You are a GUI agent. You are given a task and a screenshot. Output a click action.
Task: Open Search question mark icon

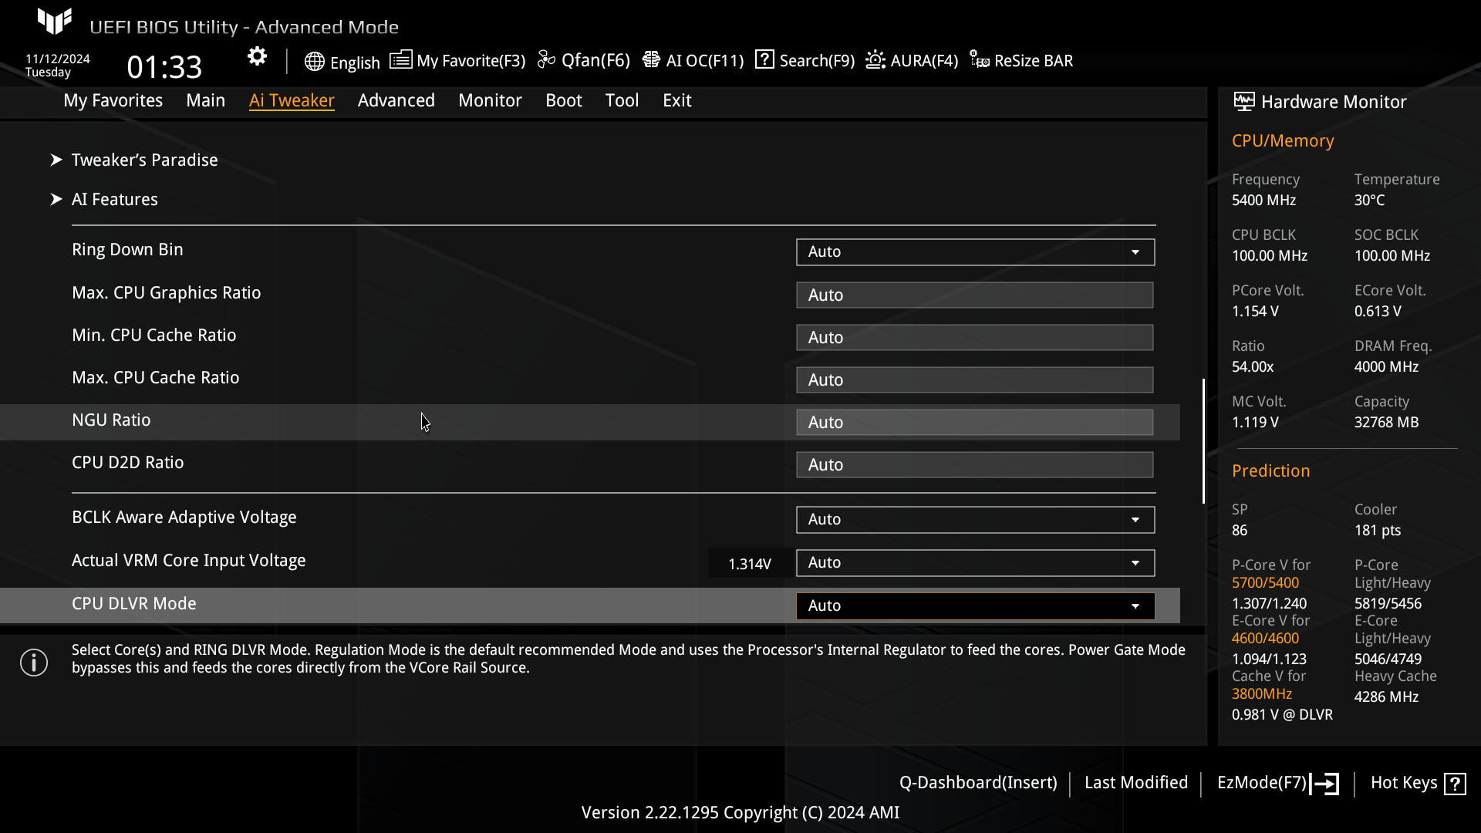pyautogui.click(x=764, y=59)
